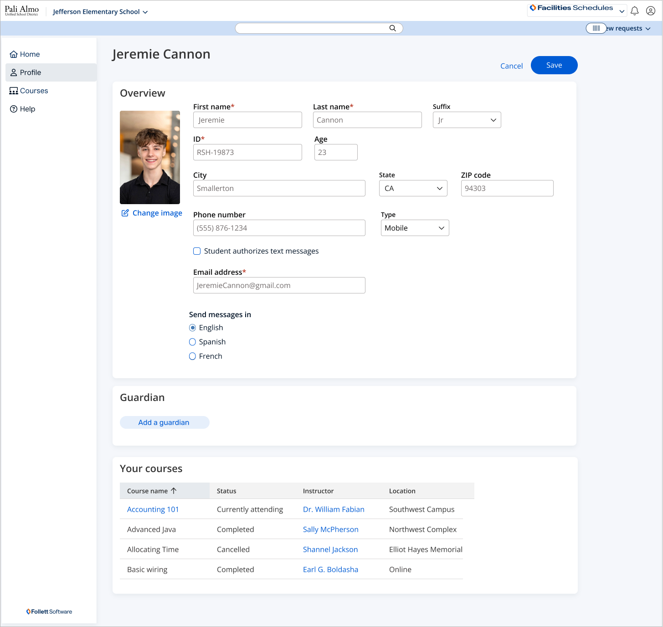
Task: Save the profile changes
Action: [x=554, y=65]
